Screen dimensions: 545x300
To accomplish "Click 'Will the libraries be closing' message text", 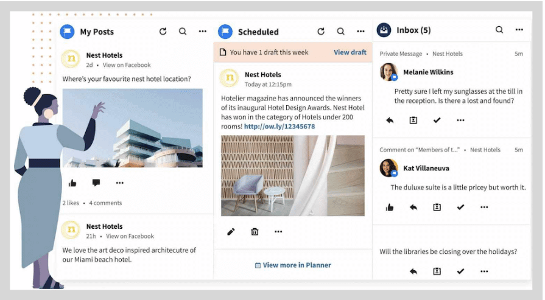I will tap(448, 251).
